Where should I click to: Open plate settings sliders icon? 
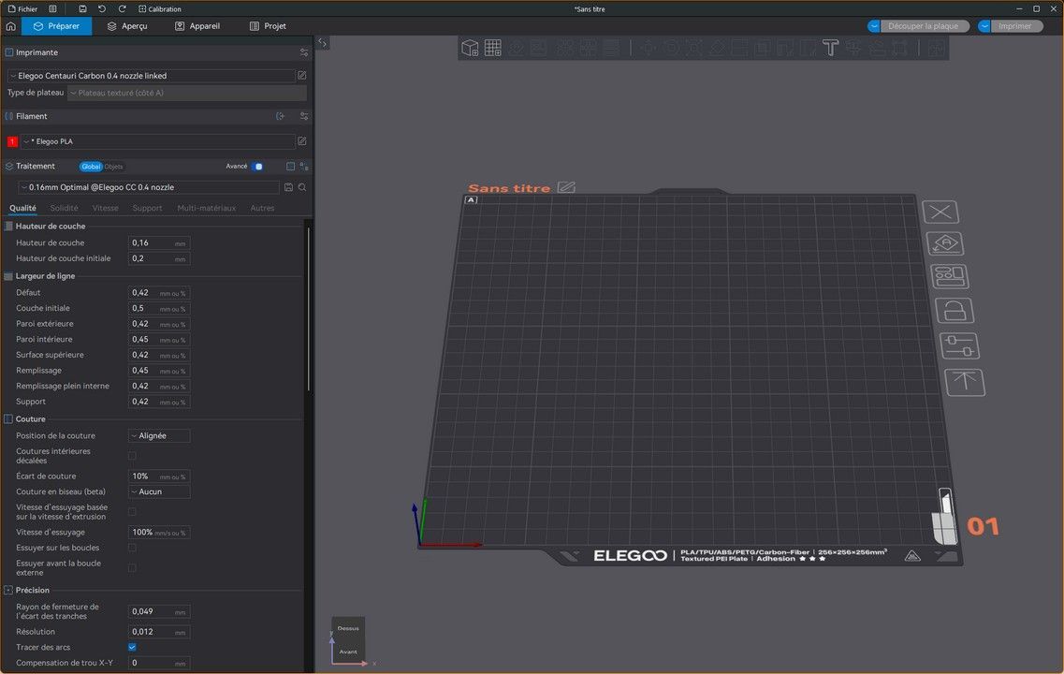(x=958, y=345)
